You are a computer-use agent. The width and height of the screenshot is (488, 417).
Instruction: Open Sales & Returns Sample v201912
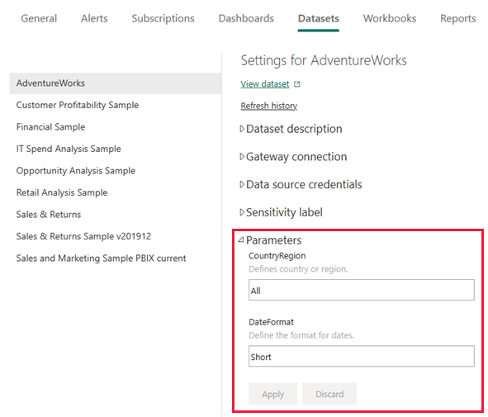pyautogui.click(x=83, y=236)
